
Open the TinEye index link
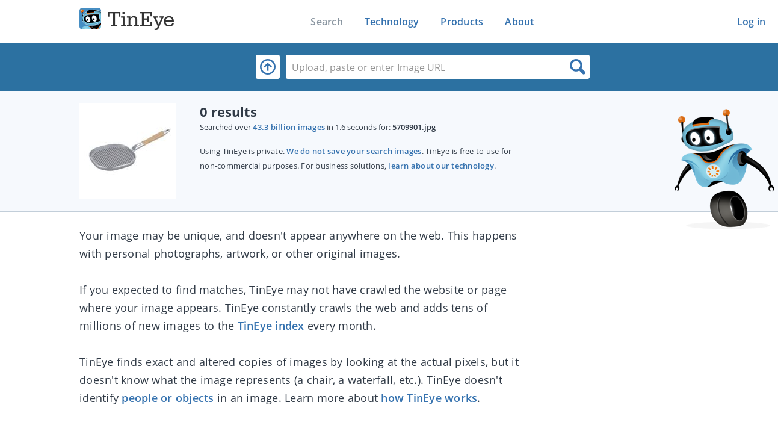pyautogui.click(x=270, y=326)
